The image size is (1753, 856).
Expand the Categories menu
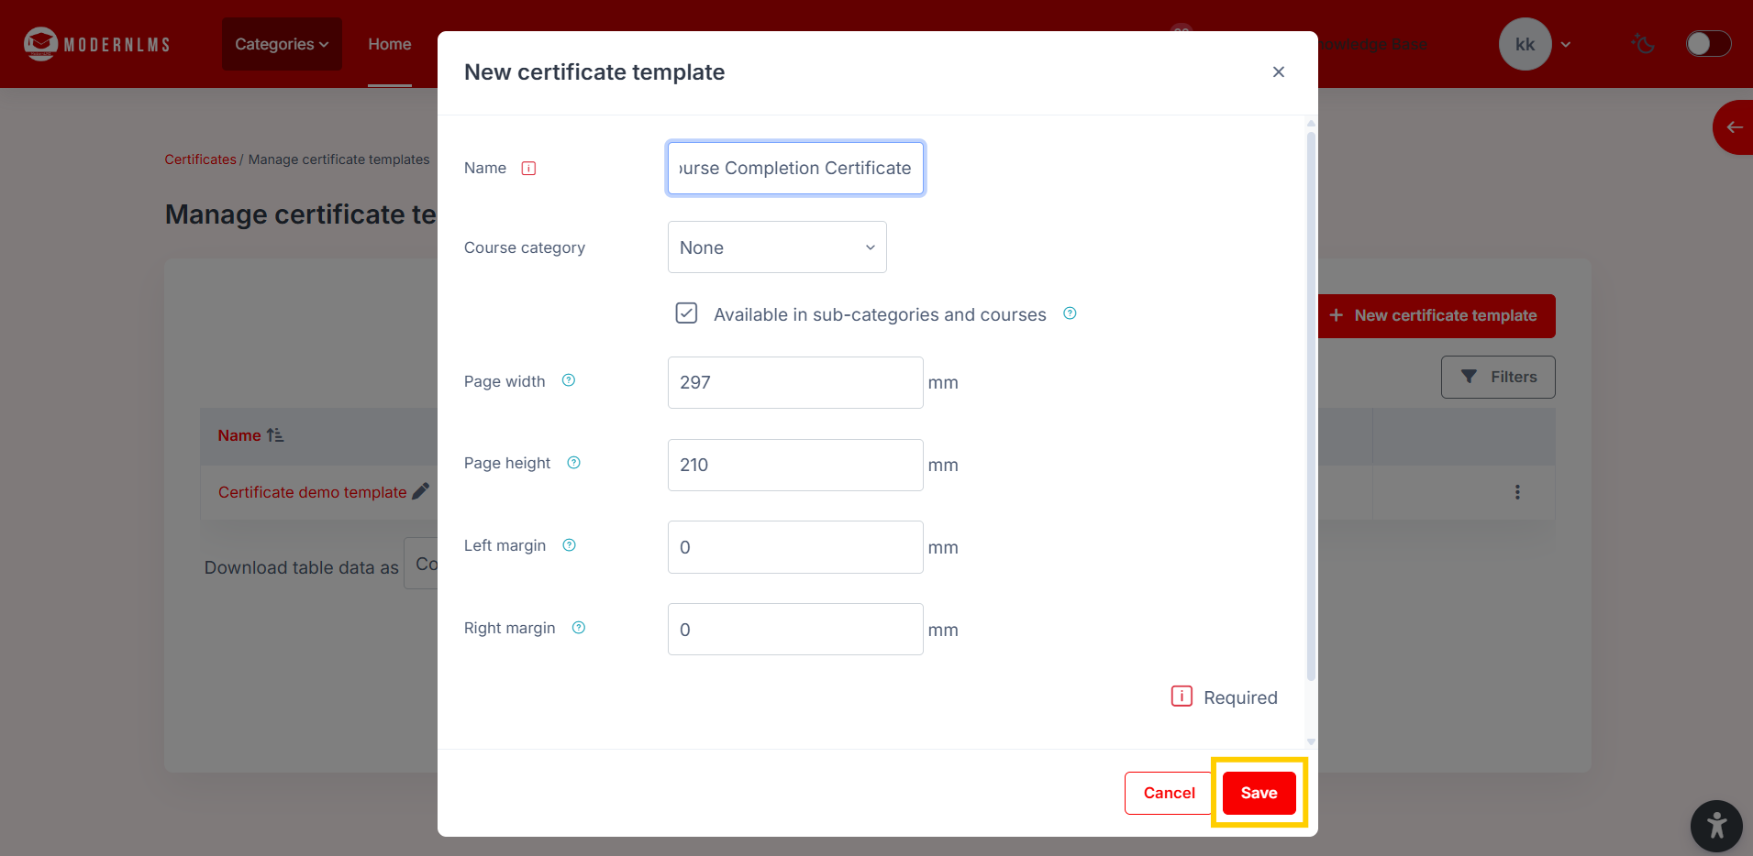[282, 44]
